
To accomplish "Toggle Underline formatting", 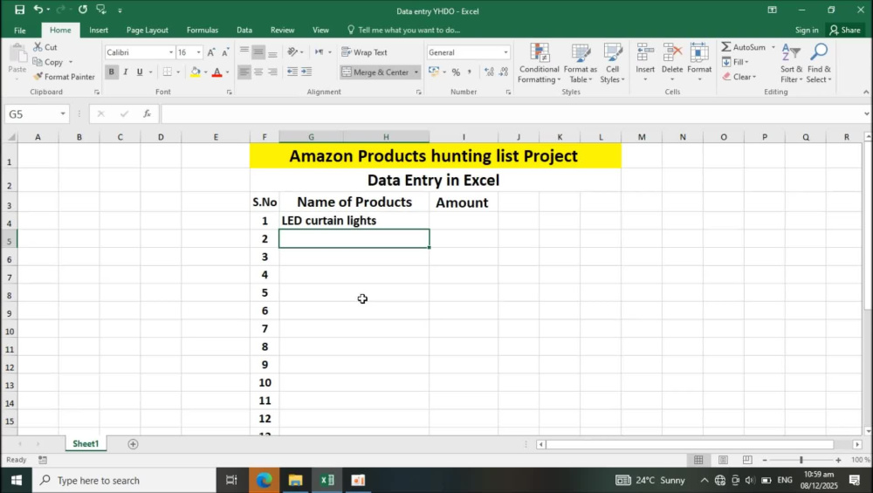I will 140,72.
